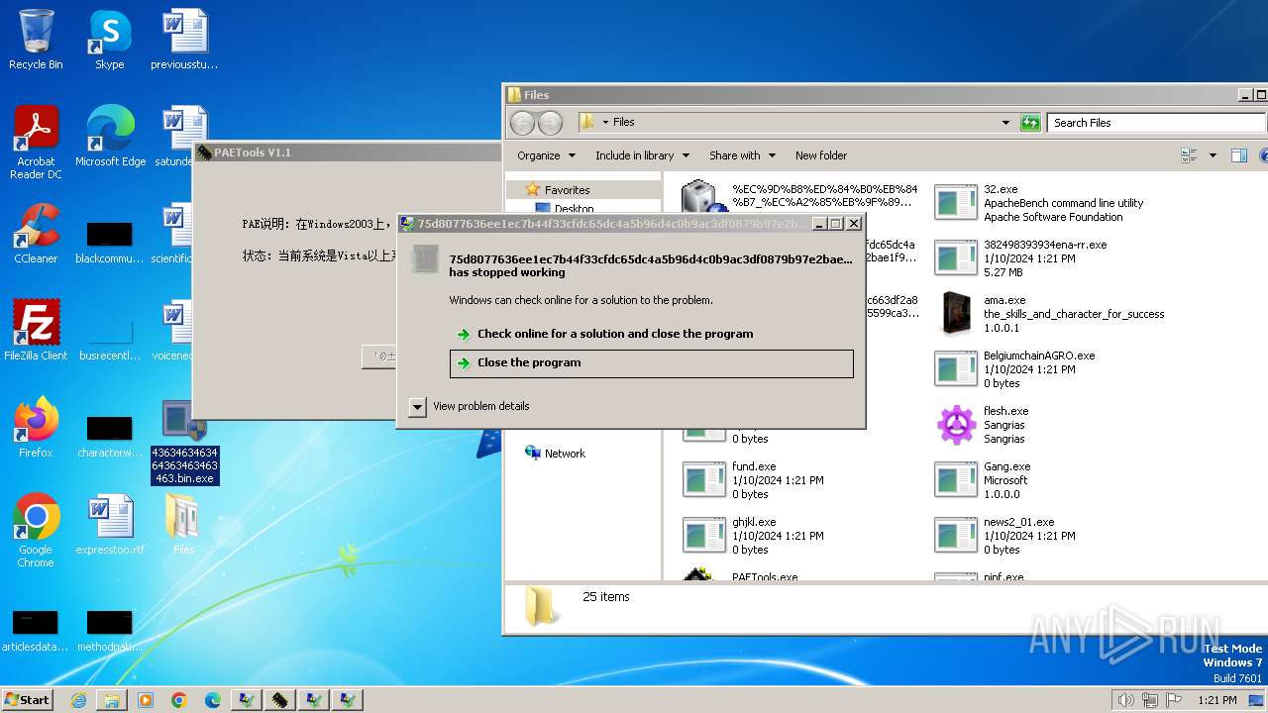
Task: Select Favorites in navigation pane
Action: pos(567,190)
